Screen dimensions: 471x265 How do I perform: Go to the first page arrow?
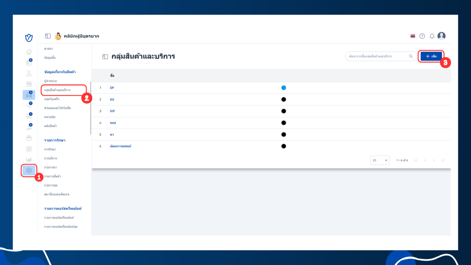click(416, 160)
